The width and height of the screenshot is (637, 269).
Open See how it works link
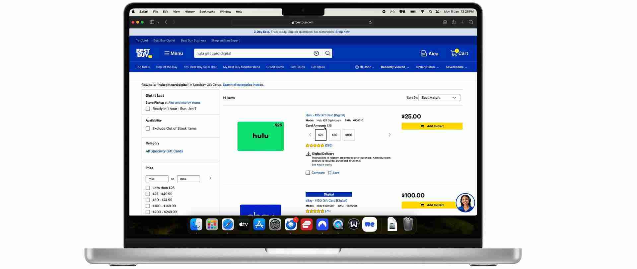(x=321, y=165)
